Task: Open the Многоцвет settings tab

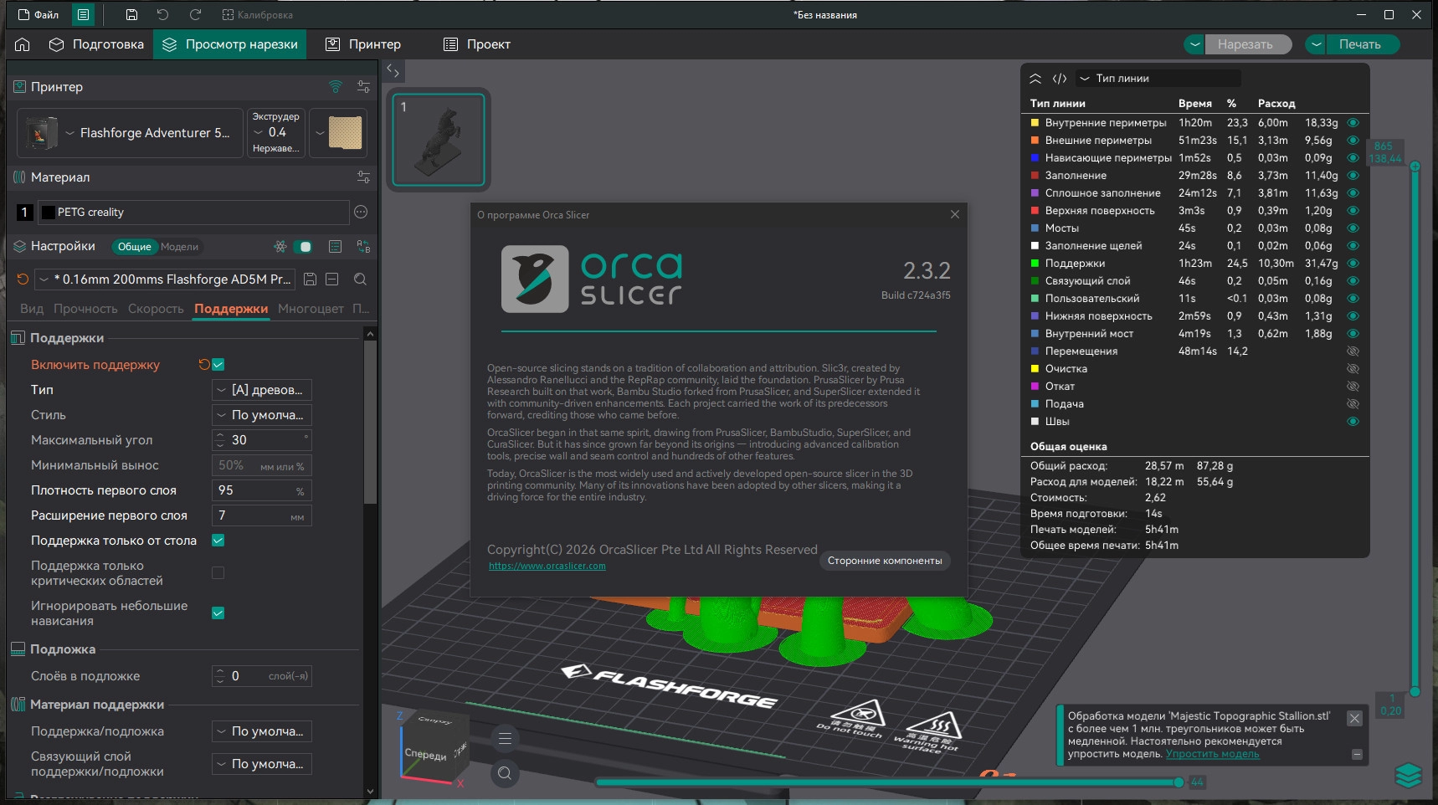Action: (x=311, y=309)
